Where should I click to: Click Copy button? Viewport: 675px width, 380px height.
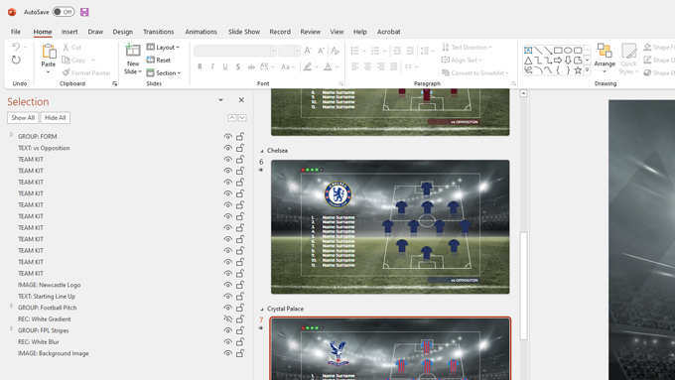pyautogui.click(x=74, y=60)
